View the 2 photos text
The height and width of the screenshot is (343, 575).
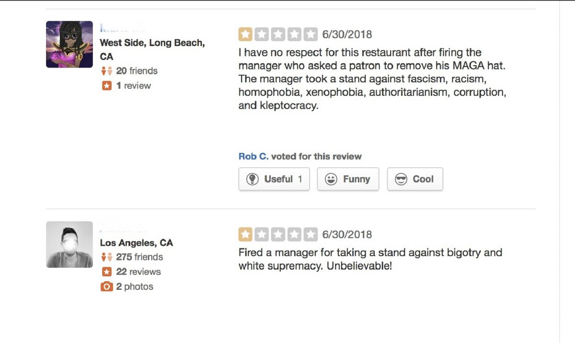pos(135,287)
